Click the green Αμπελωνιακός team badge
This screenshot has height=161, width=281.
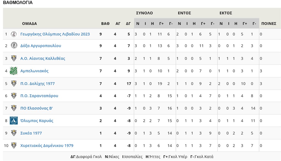tap(13, 71)
